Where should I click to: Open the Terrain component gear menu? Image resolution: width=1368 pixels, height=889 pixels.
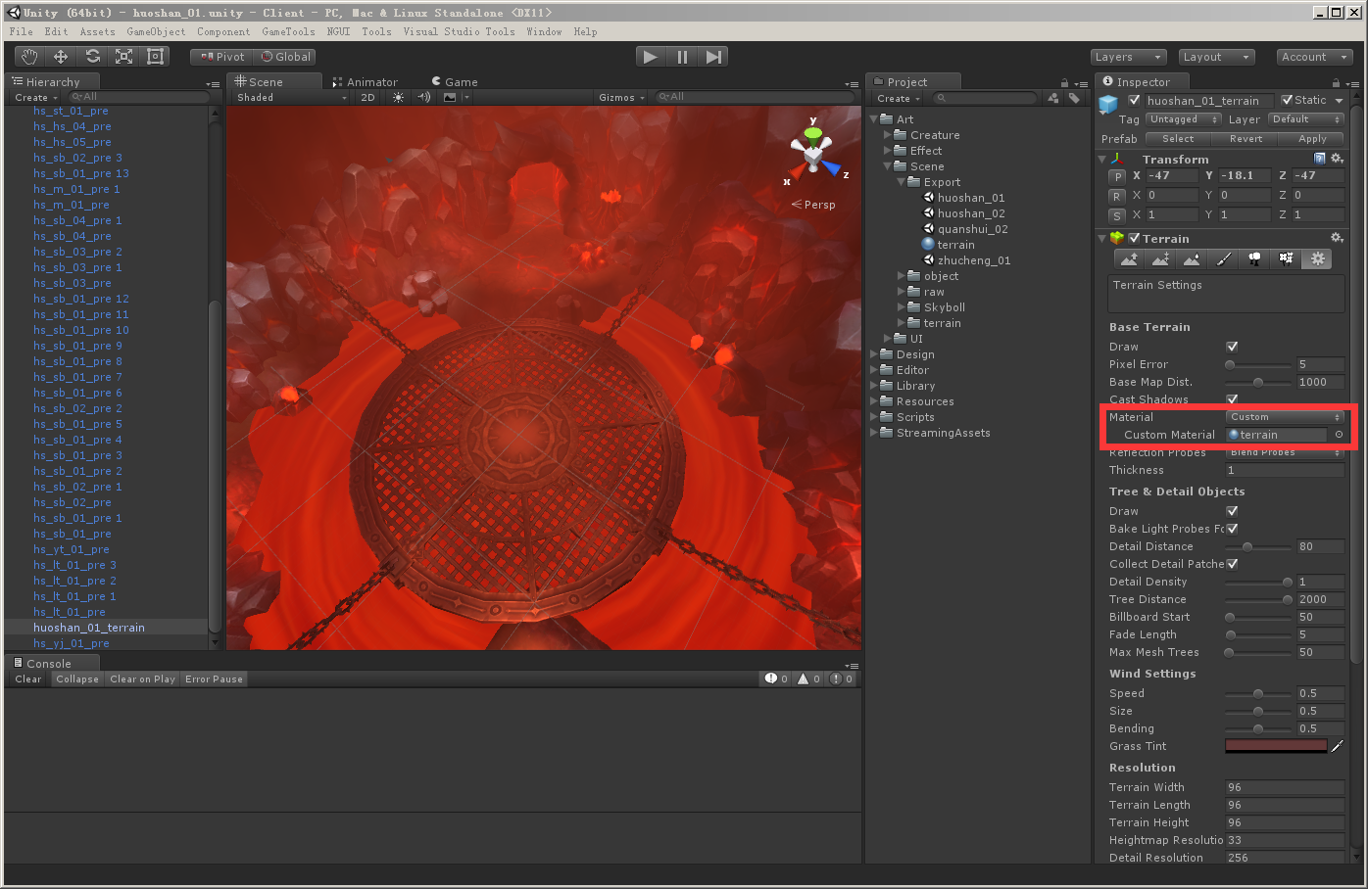[x=1337, y=238]
